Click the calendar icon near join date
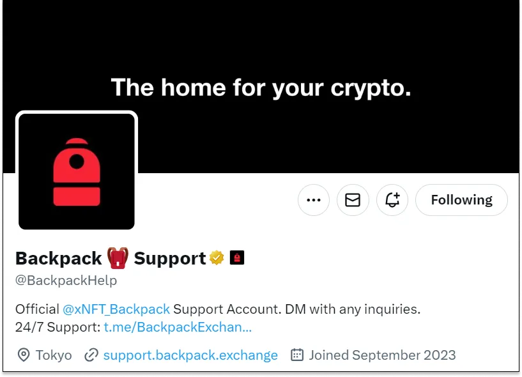Viewport: 522px width, 377px height. pos(297,355)
